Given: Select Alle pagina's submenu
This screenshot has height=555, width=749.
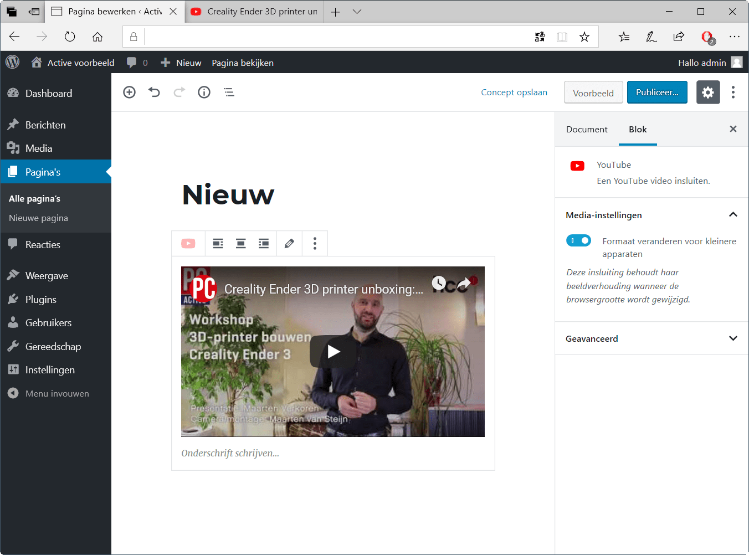Looking at the screenshot, I should (x=34, y=198).
